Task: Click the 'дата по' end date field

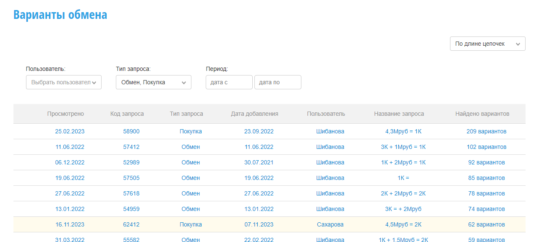Action: pos(278,82)
